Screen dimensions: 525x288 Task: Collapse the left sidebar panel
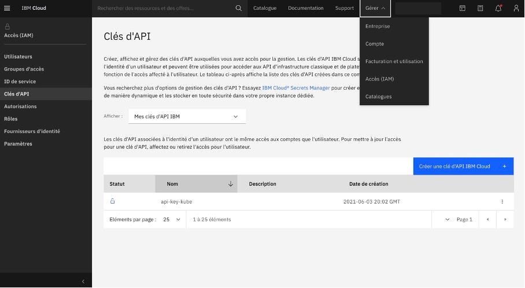83,281
